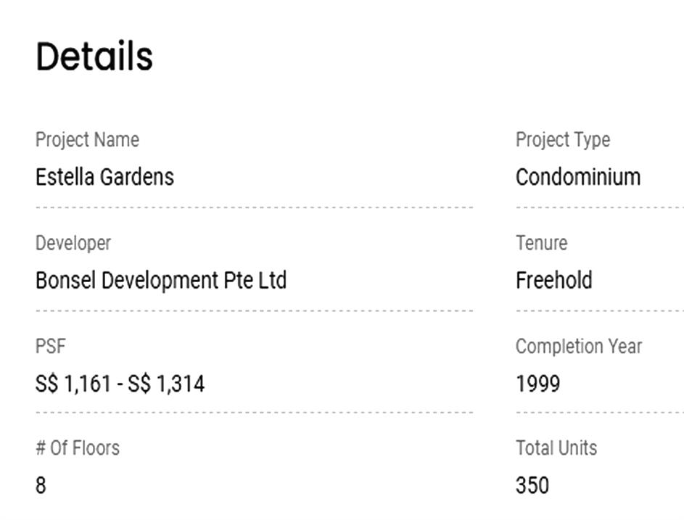The image size is (684, 520).
Task: Click the Developer field label
Action: pyautogui.click(x=73, y=243)
